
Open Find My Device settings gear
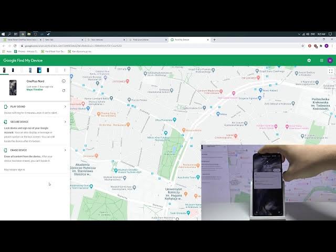pyautogui.click(x=309, y=60)
